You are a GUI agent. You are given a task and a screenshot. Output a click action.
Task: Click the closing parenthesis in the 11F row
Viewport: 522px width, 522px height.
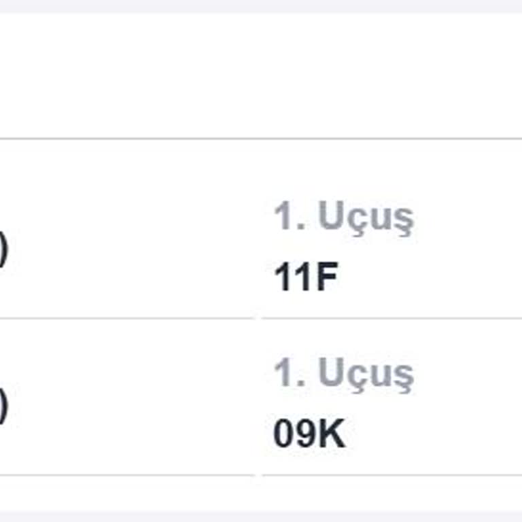(x=3, y=250)
